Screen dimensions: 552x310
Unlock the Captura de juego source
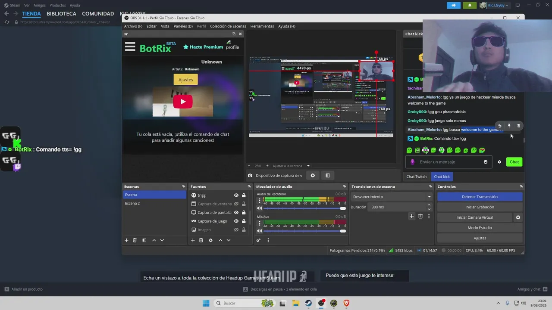244,221
